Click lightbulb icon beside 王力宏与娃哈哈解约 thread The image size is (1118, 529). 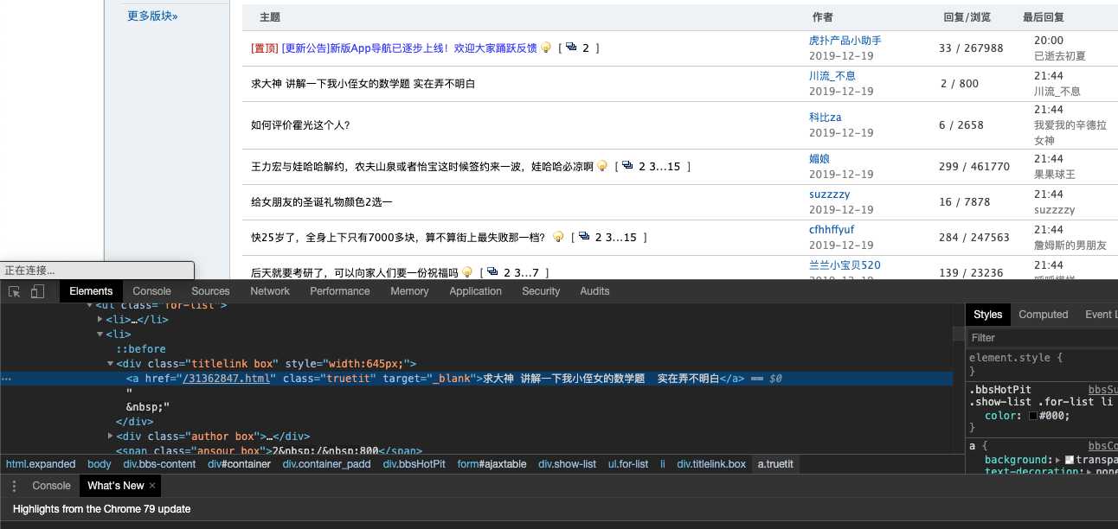tap(601, 166)
